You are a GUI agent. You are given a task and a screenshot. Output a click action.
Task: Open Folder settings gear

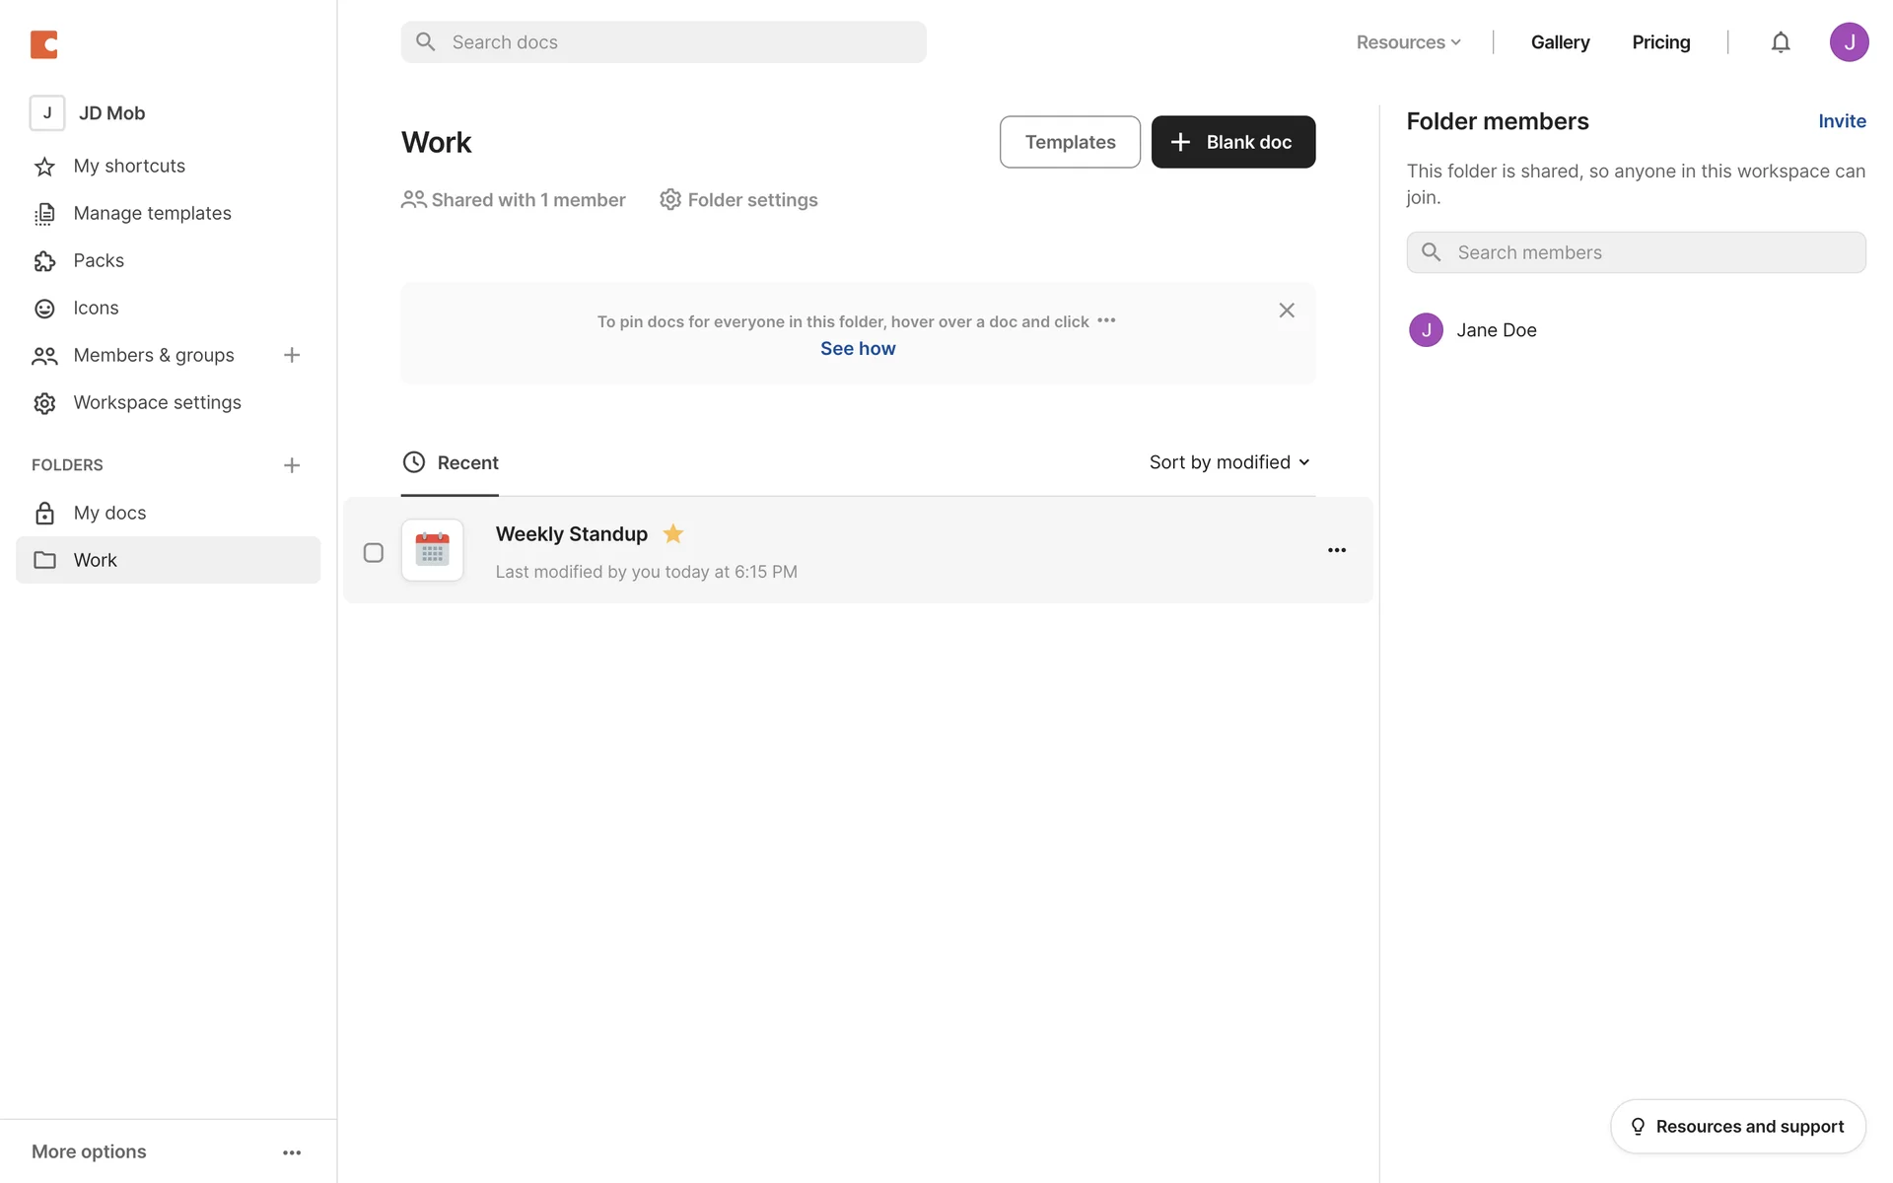tap(738, 200)
